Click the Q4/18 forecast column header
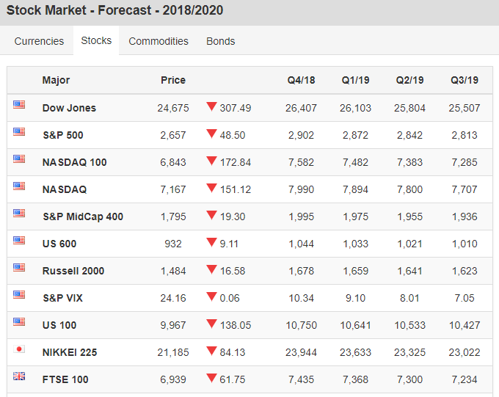499x397 pixels. 301,80
